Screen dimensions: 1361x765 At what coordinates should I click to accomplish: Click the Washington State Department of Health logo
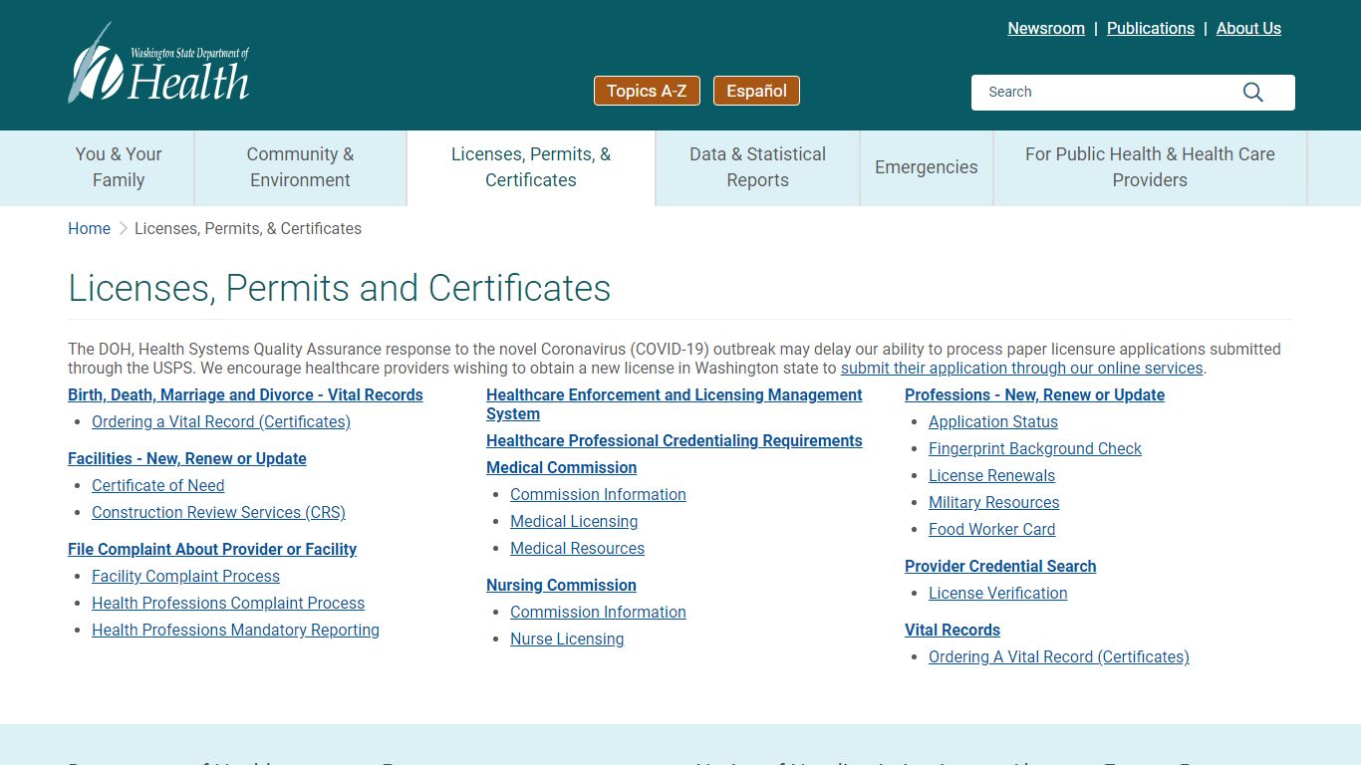158,63
